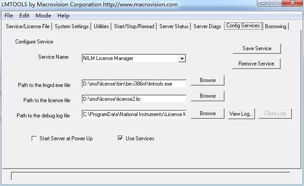The width and height of the screenshot is (304, 186).
Task: Open the Server Diags tab
Action: pos(207,26)
